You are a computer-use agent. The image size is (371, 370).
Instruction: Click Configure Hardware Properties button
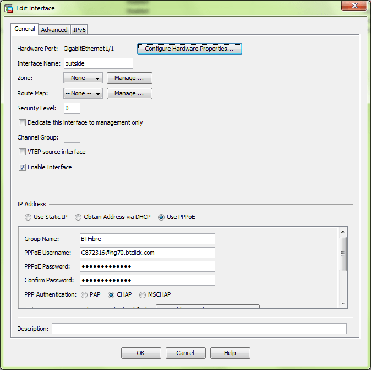pyautogui.click(x=189, y=49)
